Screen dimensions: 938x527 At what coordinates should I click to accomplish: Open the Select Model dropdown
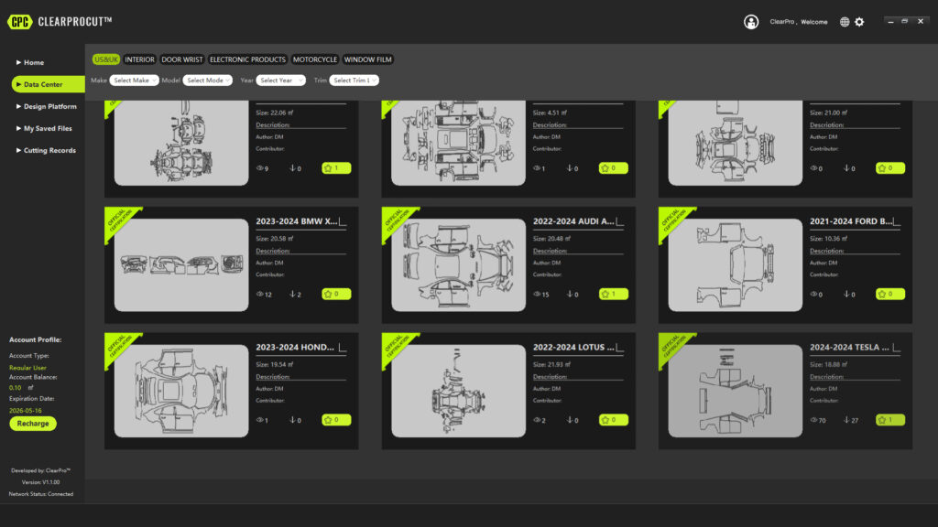[208, 81]
